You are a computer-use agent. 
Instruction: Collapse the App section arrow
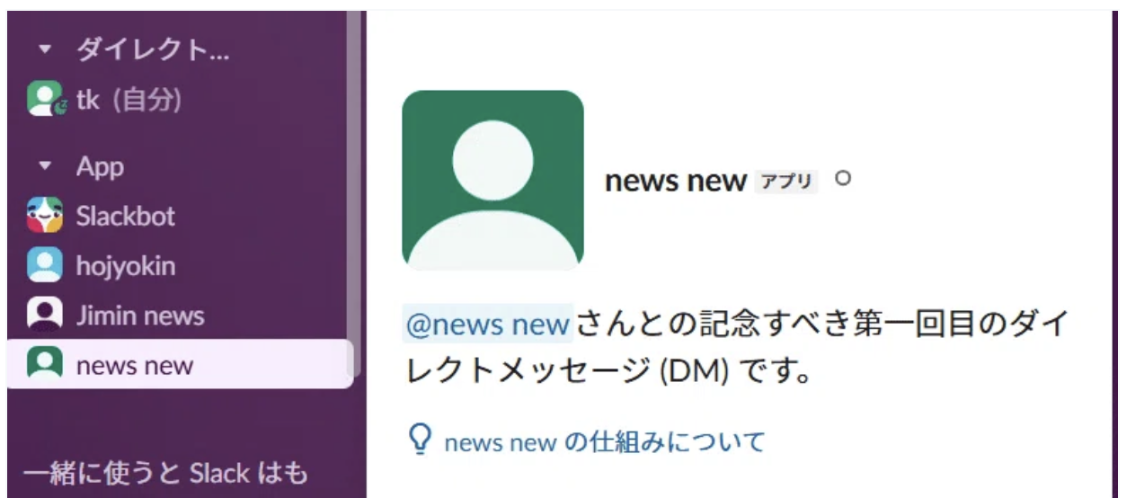[x=46, y=167]
